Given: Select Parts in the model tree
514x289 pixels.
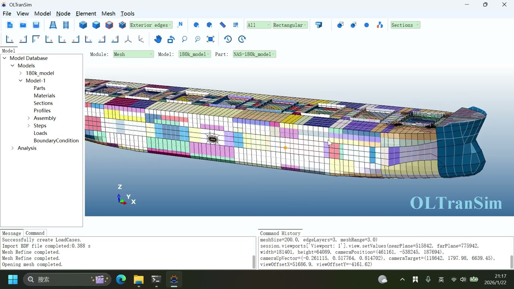Looking at the screenshot, I should coord(39,88).
